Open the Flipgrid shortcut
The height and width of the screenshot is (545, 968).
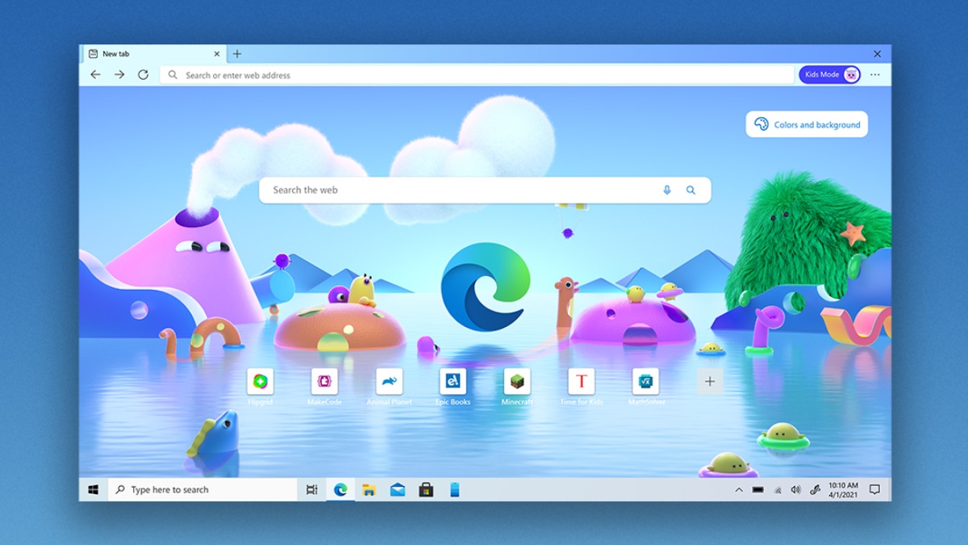coord(260,382)
